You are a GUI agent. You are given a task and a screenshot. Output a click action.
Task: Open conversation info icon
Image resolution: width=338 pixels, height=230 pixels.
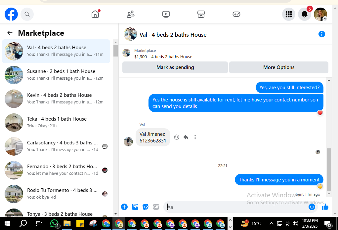point(321,34)
